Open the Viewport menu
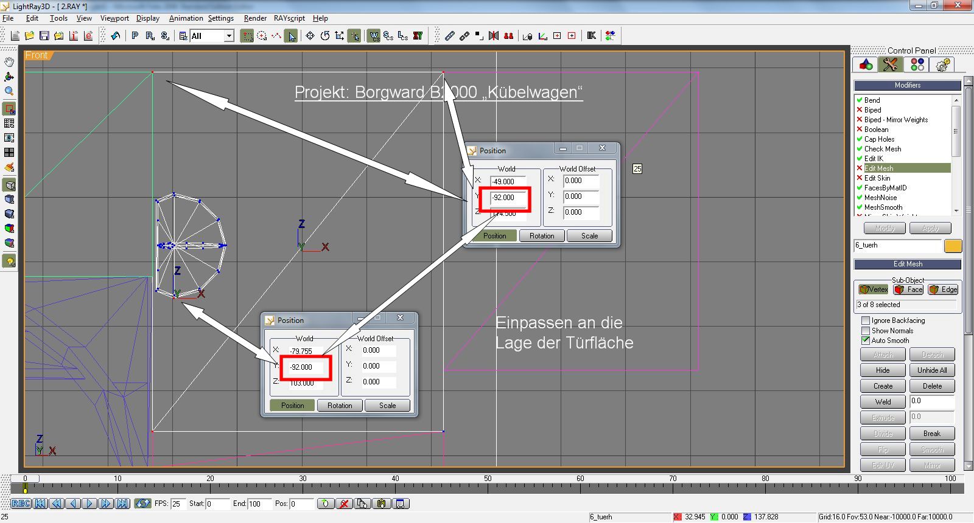Viewport: 974px width, 523px height. click(114, 18)
